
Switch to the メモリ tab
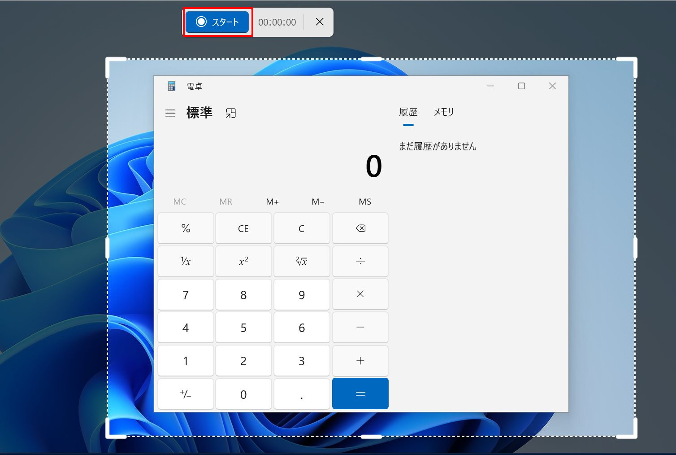(x=444, y=112)
